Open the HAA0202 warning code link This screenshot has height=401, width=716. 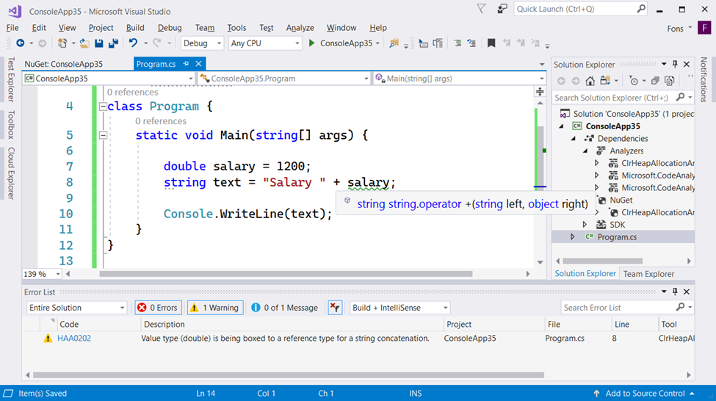(74, 339)
